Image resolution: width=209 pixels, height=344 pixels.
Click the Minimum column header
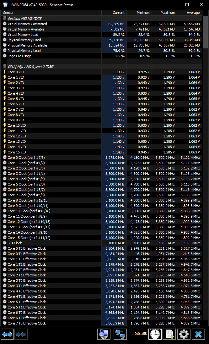pos(139,13)
